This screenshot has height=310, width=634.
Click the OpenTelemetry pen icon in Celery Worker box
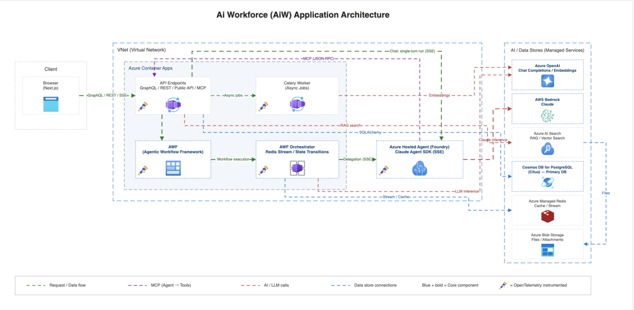click(263, 106)
